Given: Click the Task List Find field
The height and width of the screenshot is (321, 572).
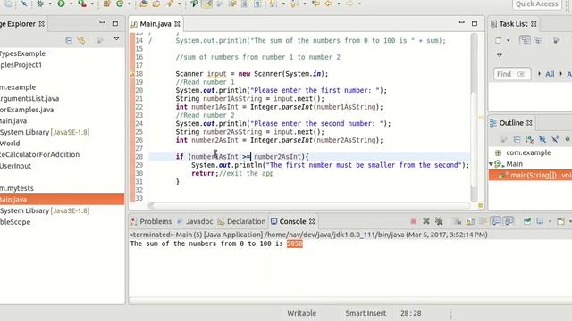Looking at the screenshot, I should pyautogui.click(x=512, y=74).
